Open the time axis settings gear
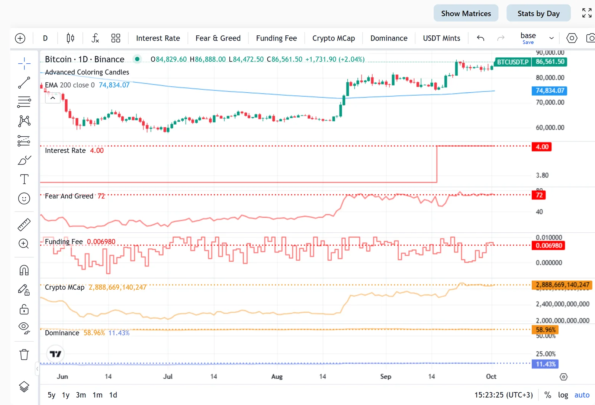 point(564,377)
